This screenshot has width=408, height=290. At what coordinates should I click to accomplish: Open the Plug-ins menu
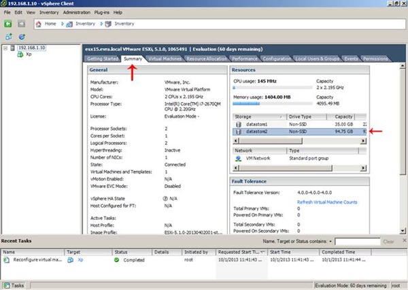(x=103, y=12)
